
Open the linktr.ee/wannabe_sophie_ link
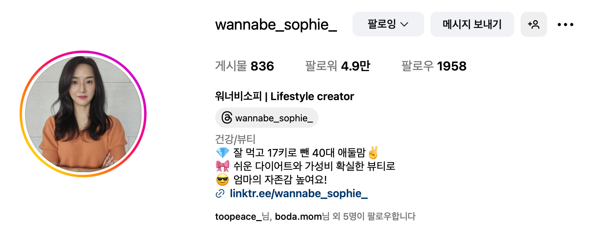click(298, 193)
